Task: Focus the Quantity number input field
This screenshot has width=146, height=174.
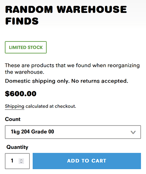Action: 17,161
